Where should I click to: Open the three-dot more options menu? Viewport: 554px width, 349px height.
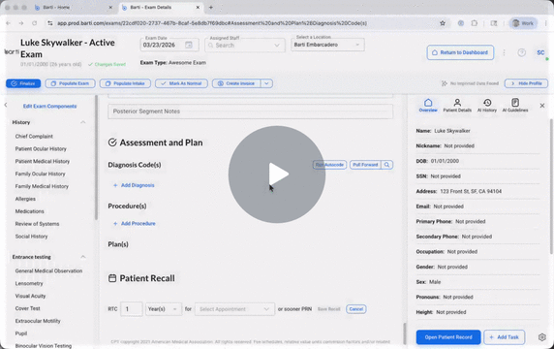click(x=505, y=52)
